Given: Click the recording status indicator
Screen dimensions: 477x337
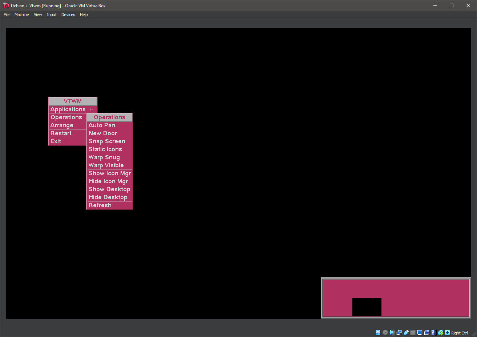Looking at the screenshot, I should (x=427, y=332).
